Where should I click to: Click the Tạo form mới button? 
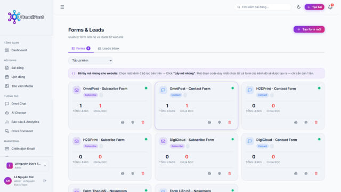[309, 29]
